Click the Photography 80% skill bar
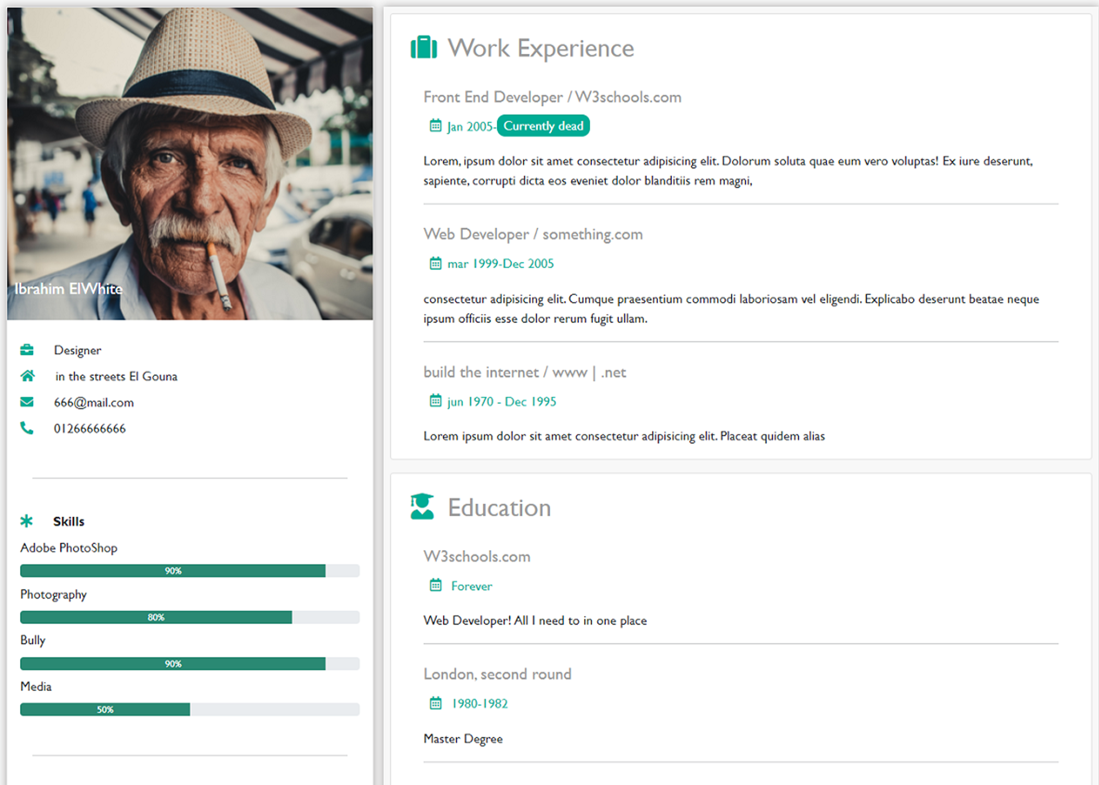 tap(189, 617)
